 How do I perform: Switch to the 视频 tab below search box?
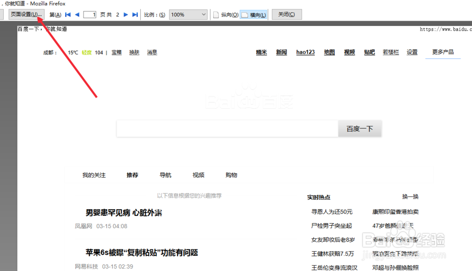(198, 175)
